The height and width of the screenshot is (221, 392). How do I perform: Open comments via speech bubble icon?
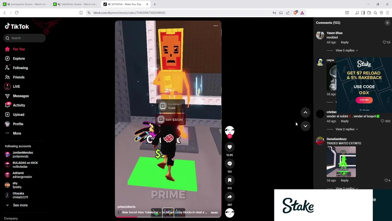pyautogui.click(x=230, y=164)
